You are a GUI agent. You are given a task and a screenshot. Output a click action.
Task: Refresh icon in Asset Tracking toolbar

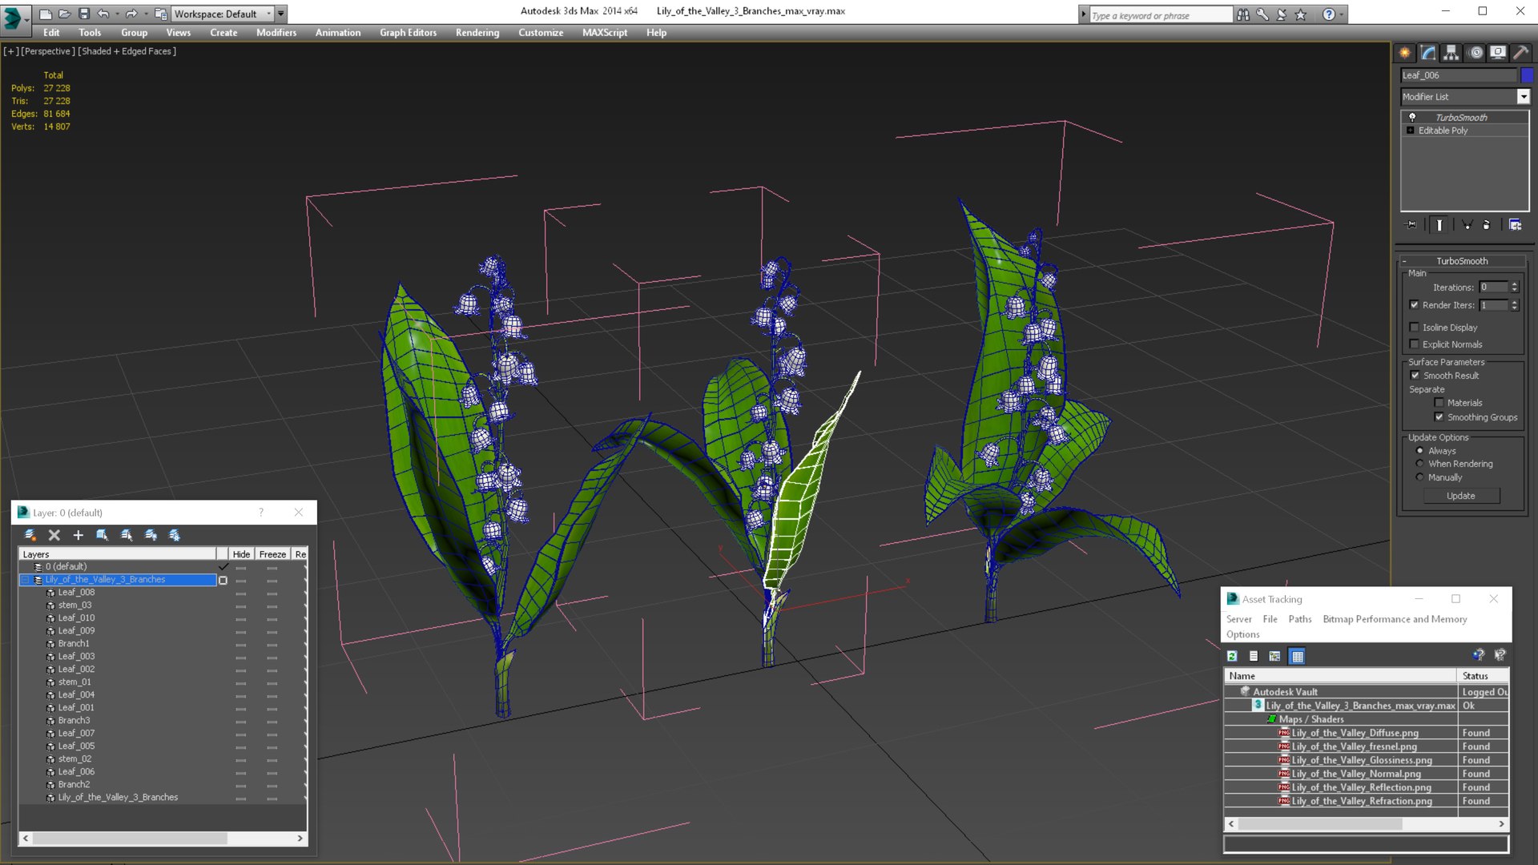[x=1232, y=656]
